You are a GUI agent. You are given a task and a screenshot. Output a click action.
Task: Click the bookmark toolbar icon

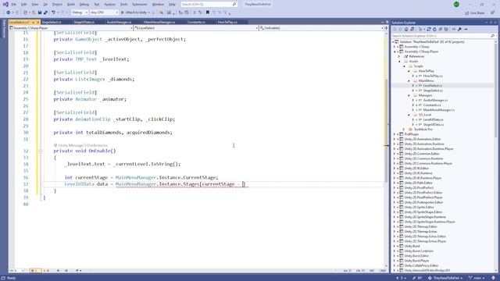tap(208, 12)
